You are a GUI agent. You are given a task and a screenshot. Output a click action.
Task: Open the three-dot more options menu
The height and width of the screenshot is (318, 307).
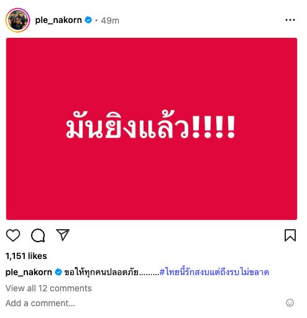point(290,20)
